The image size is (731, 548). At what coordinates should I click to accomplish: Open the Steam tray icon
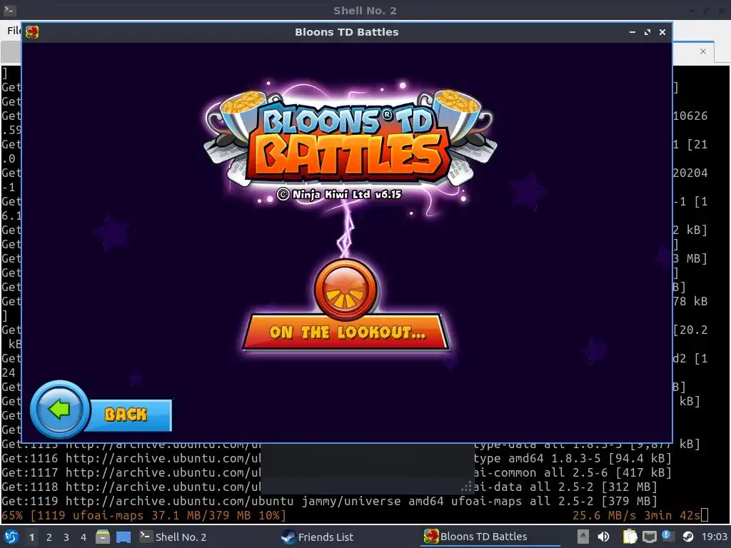click(x=688, y=537)
